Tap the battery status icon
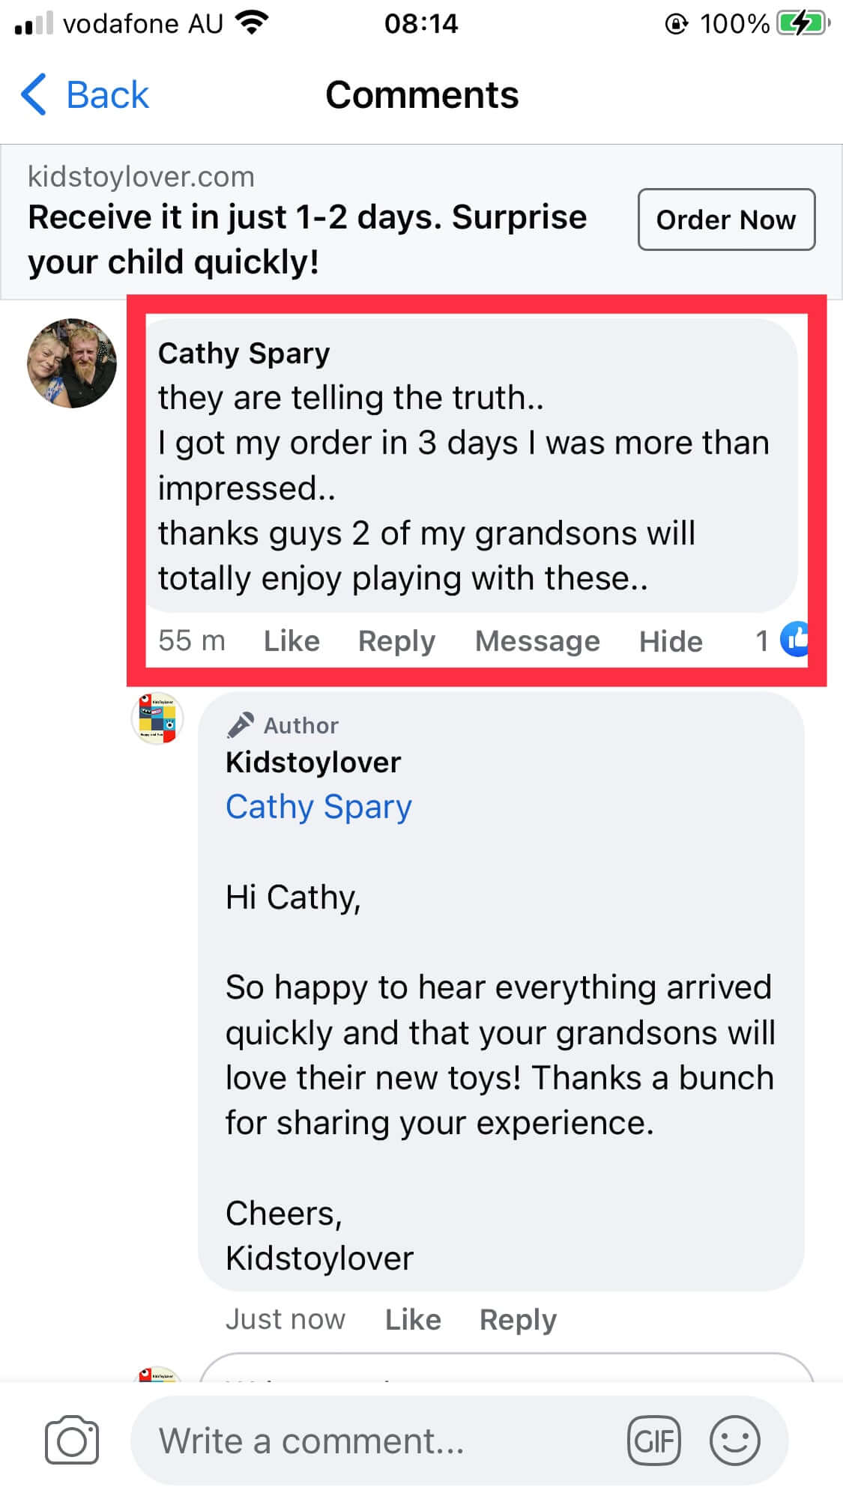The width and height of the screenshot is (843, 1499). coord(802,24)
